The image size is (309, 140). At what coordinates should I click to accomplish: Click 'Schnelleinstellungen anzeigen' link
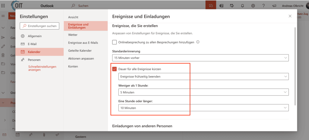click(x=42, y=68)
